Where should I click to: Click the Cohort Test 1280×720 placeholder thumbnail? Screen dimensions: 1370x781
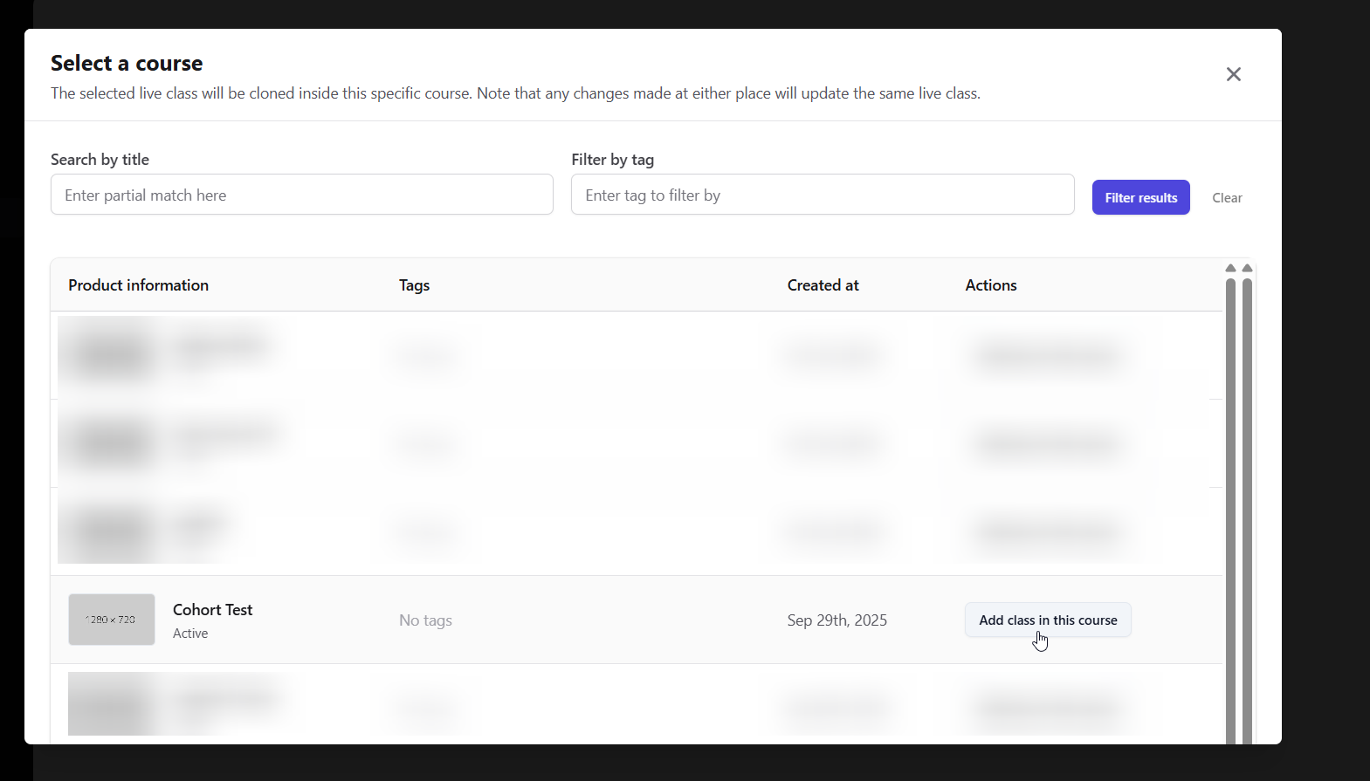(112, 620)
